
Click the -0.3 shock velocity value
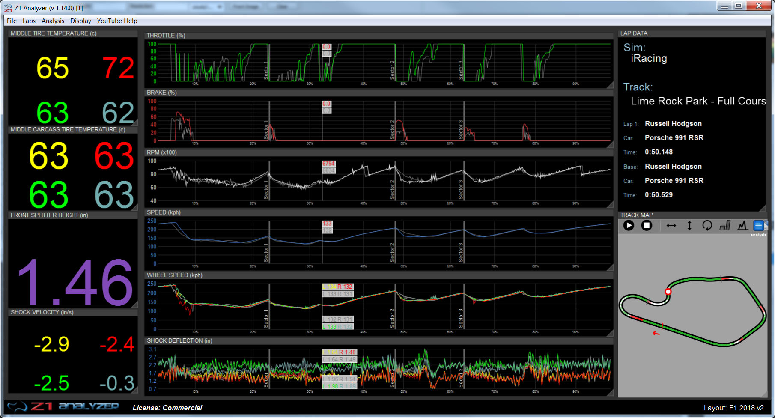[117, 383]
